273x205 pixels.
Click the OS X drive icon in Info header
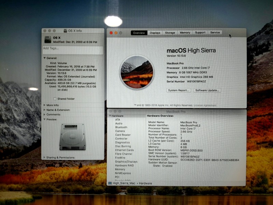(47, 40)
